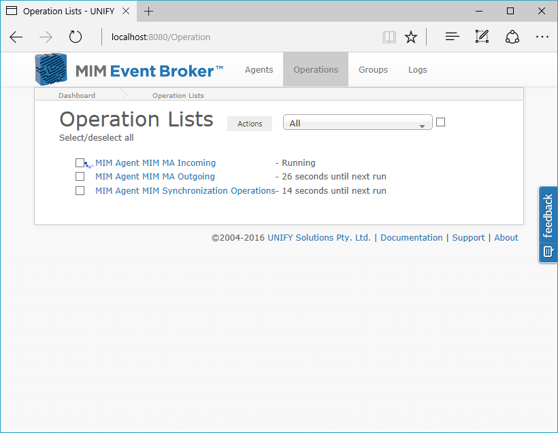
Task: Maximize the browser window
Action: 510,12
